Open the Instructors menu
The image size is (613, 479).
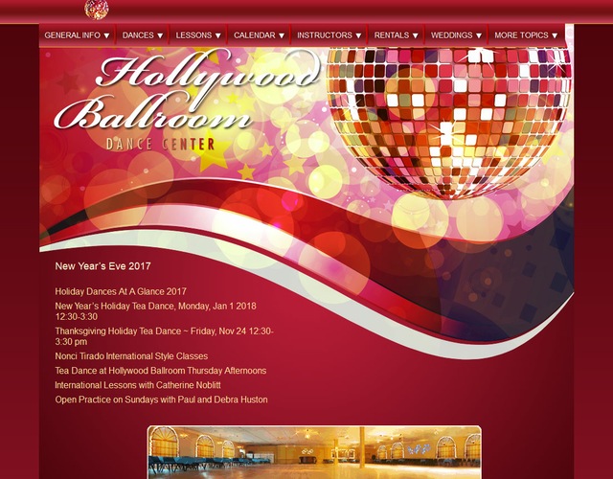click(329, 35)
